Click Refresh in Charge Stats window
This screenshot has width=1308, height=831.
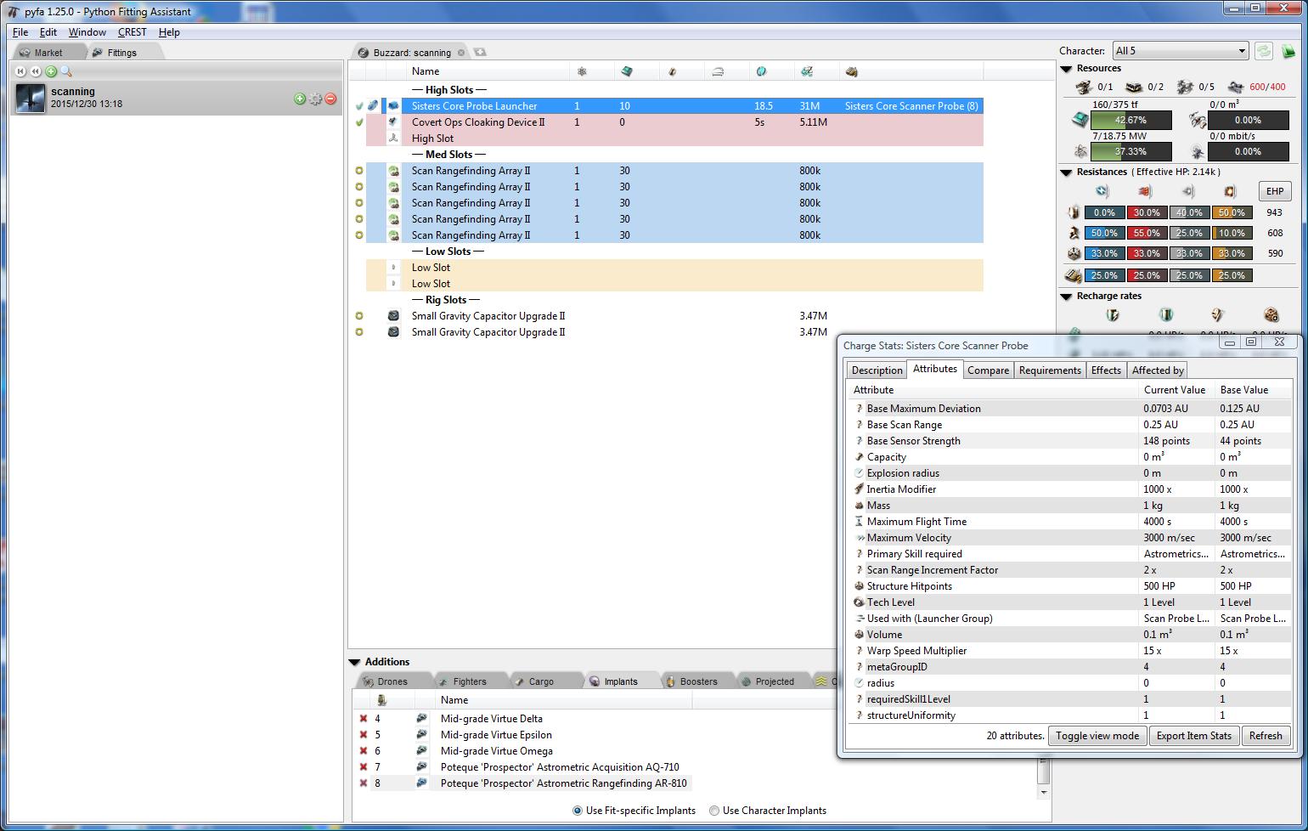pos(1266,736)
